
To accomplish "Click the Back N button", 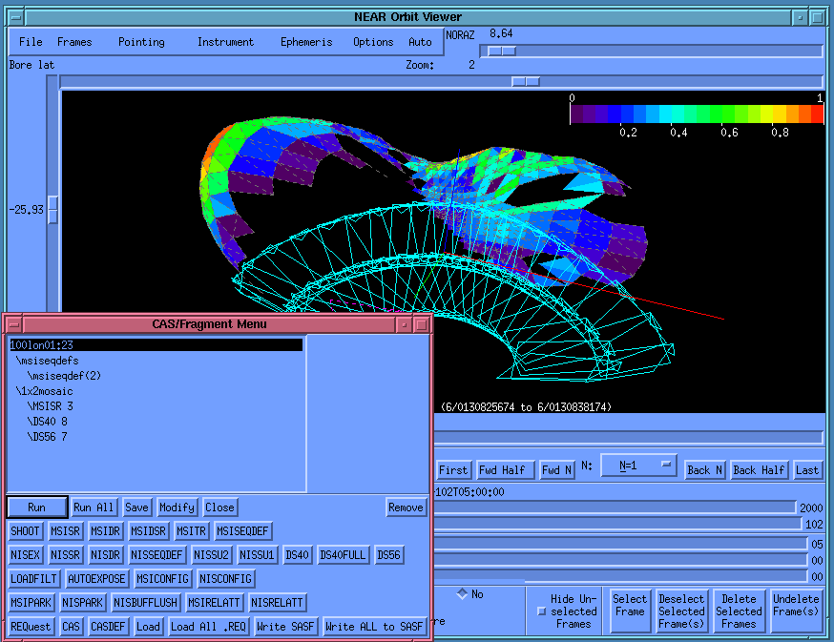I will pyautogui.click(x=705, y=470).
